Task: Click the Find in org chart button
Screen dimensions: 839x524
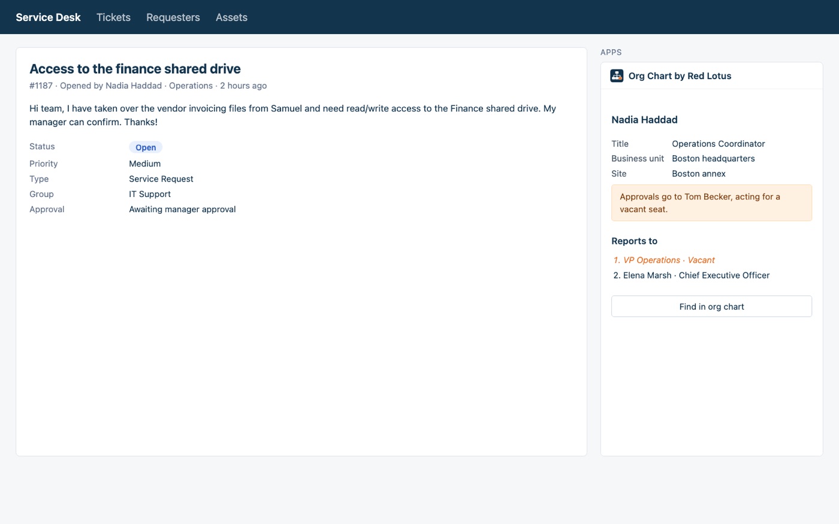Action: pos(711,306)
